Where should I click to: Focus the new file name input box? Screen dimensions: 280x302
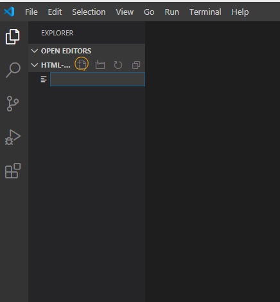tap(98, 79)
